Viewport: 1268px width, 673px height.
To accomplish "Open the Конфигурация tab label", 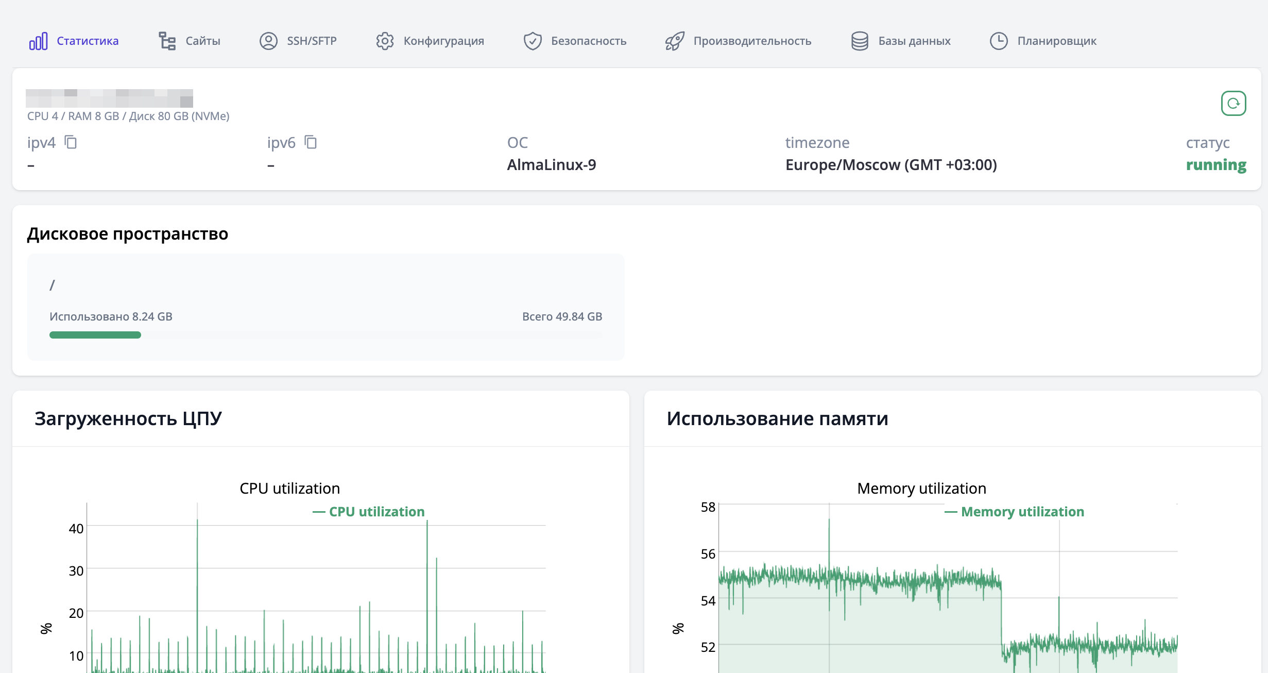I will click(x=443, y=41).
